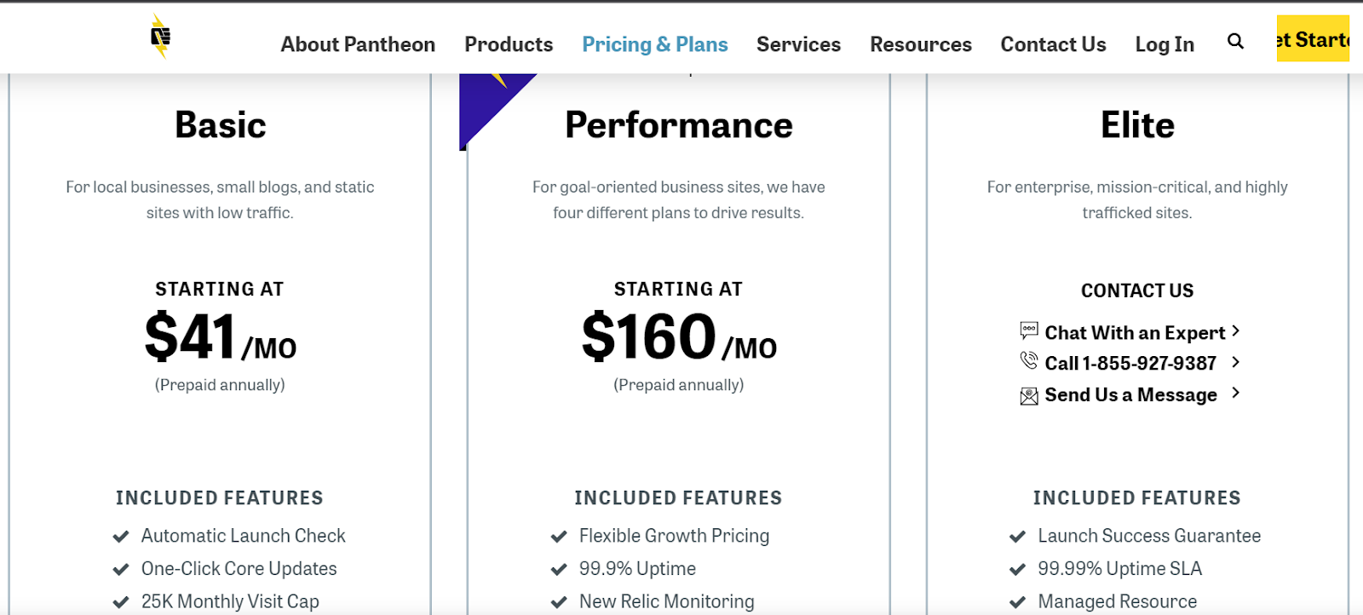The image size is (1363, 615).
Task: Open the Services menu
Action: pos(798,44)
